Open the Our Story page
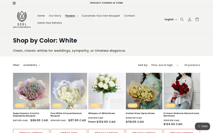213x133 pixels. coord(55,16)
